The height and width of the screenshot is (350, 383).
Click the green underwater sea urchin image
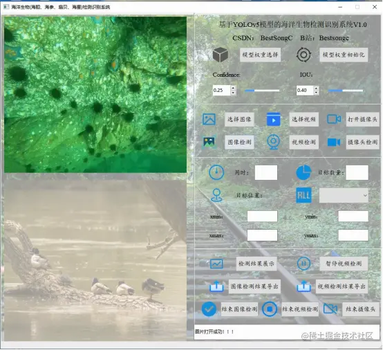(x=95, y=94)
